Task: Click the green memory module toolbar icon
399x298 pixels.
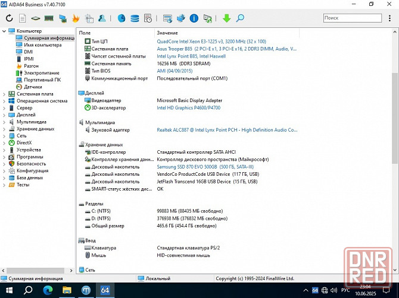Action: [x=49, y=18]
